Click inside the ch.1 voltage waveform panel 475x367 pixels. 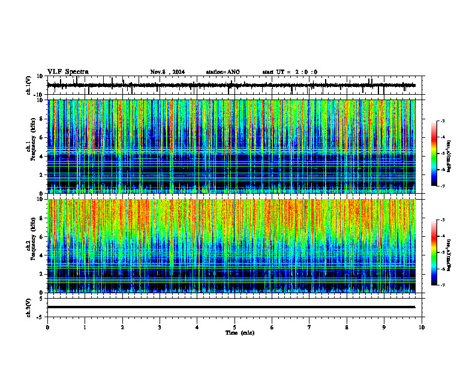point(236,85)
